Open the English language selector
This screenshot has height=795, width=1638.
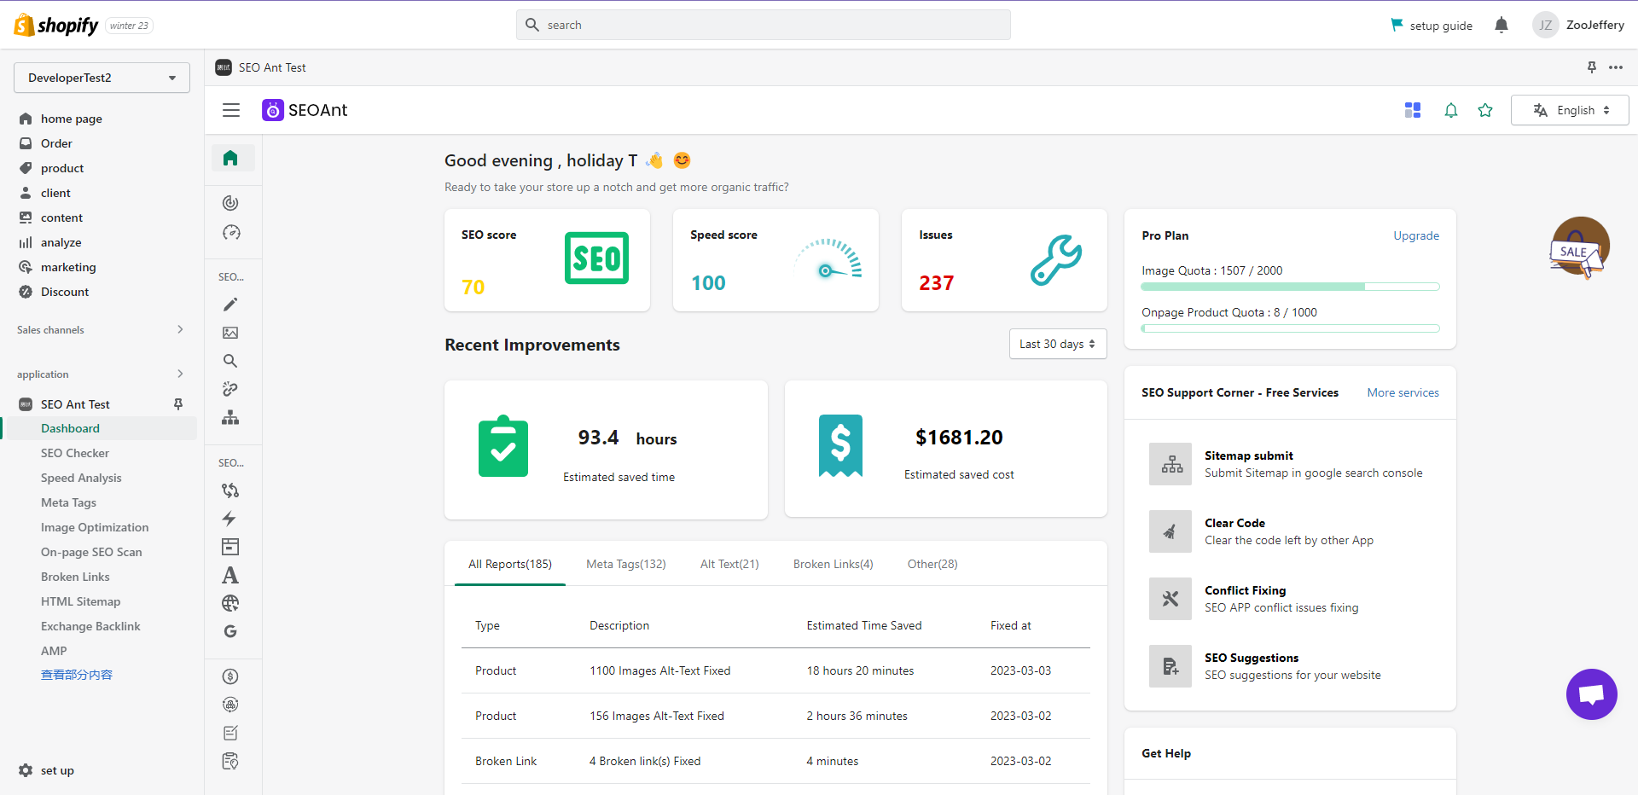(1570, 110)
